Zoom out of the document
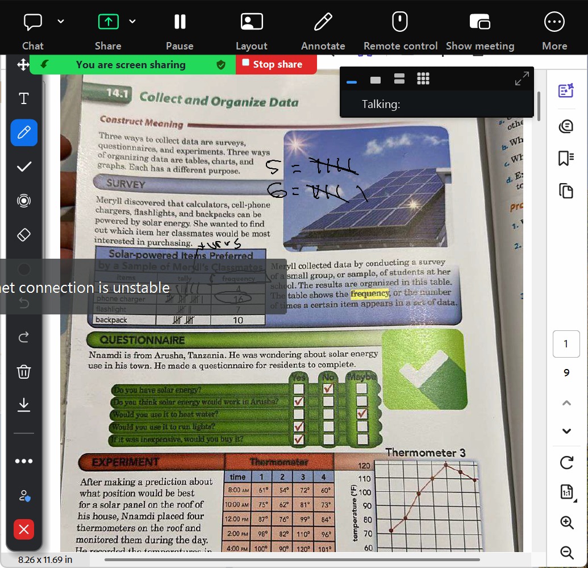 (566, 552)
